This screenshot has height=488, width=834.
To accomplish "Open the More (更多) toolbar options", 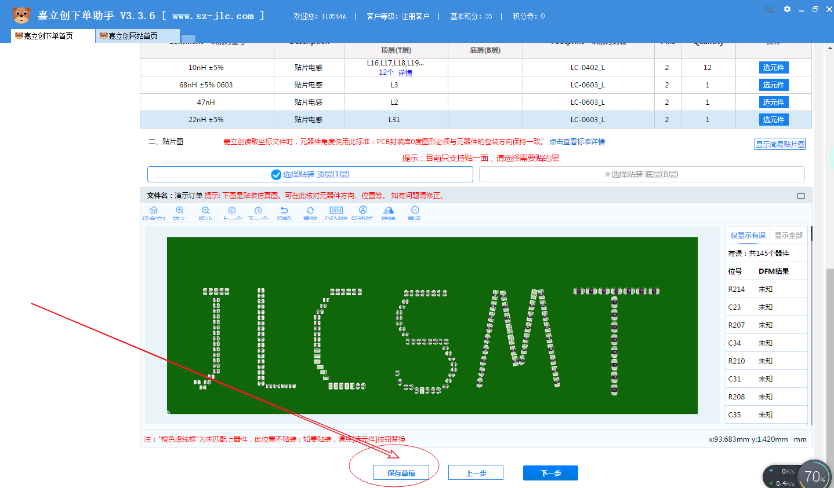I will [415, 211].
